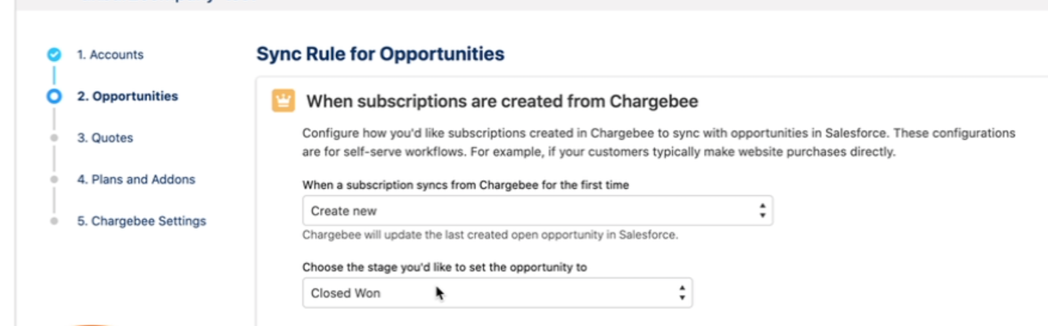Click the "Choose the stage" field label
Viewport: 1048px width, 326px height.
point(444,267)
